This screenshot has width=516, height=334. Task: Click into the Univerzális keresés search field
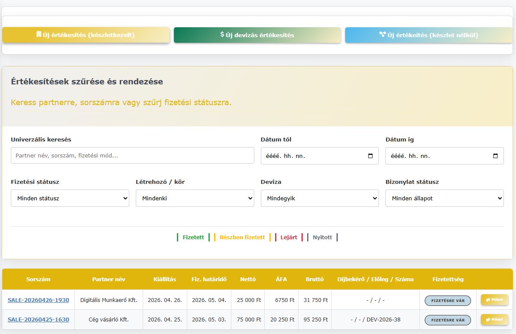pyautogui.click(x=132, y=156)
